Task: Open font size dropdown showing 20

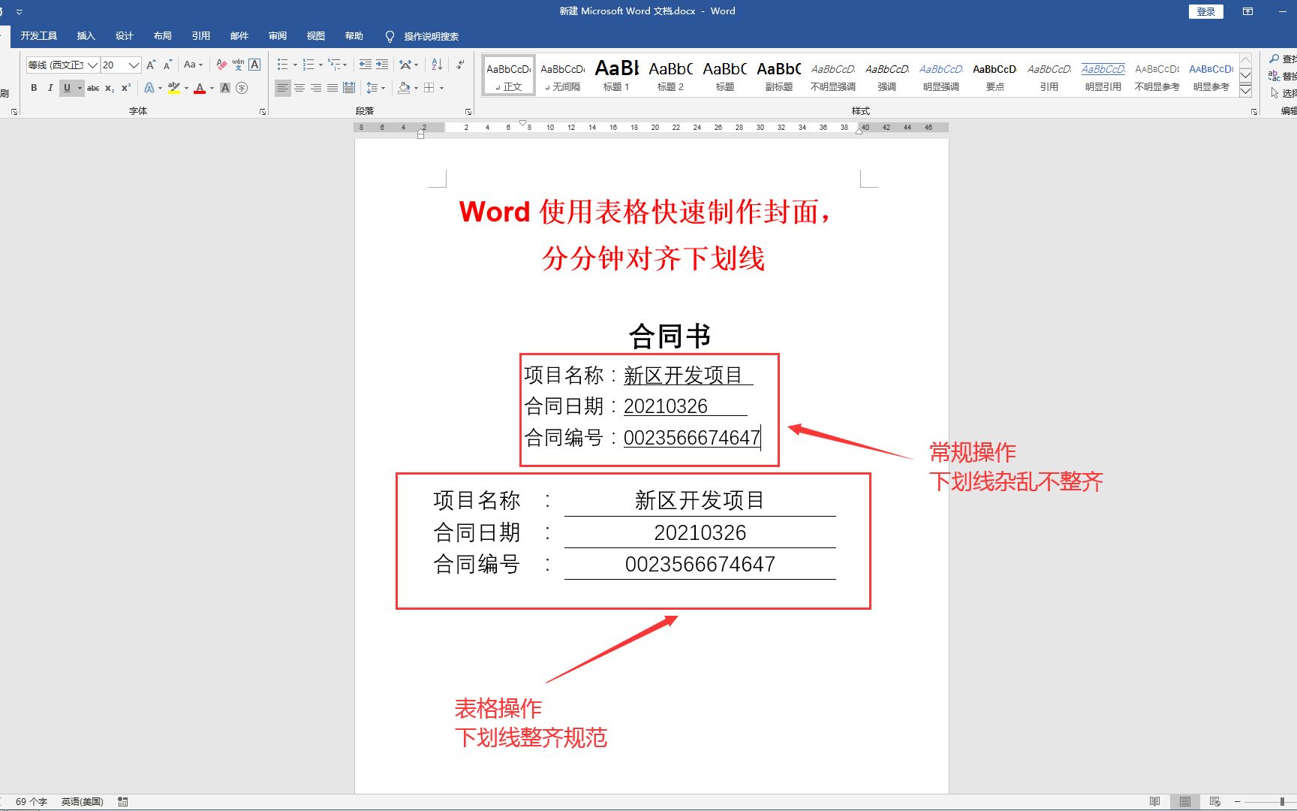Action: (x=134, y=65)
